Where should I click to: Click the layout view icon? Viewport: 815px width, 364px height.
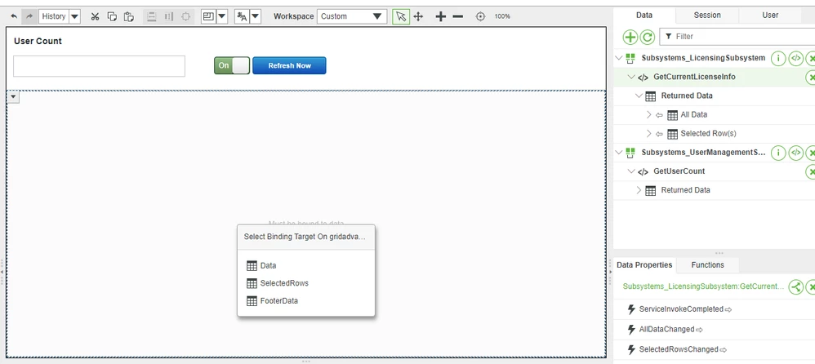[208, 16]
